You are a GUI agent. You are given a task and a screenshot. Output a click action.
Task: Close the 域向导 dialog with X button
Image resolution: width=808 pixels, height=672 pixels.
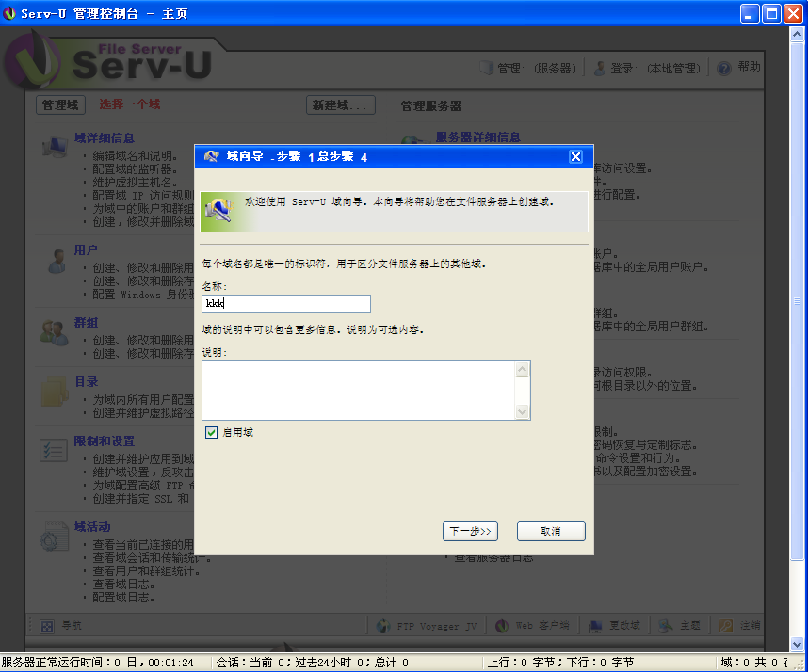(x=575, y=156)
